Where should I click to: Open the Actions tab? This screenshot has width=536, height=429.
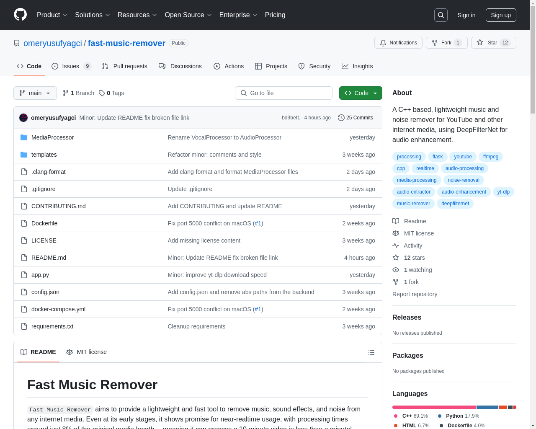click(x=229, y=66)
